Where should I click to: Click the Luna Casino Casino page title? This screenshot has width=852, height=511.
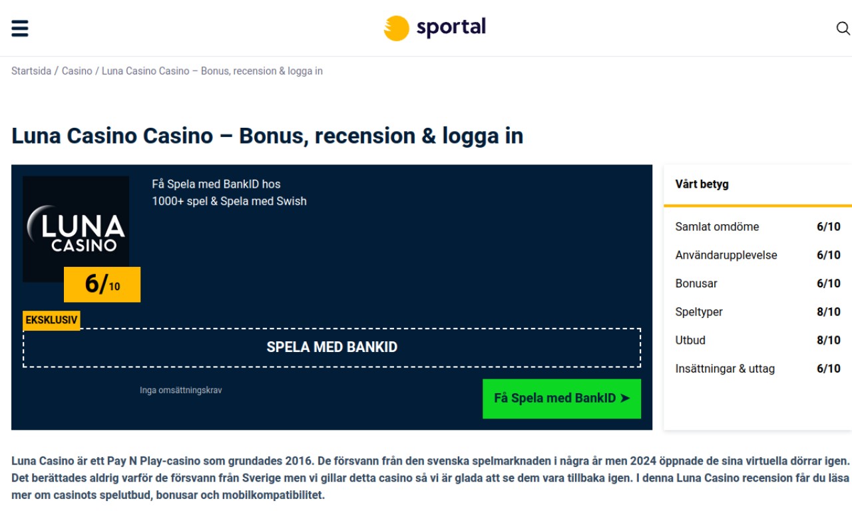268,136
